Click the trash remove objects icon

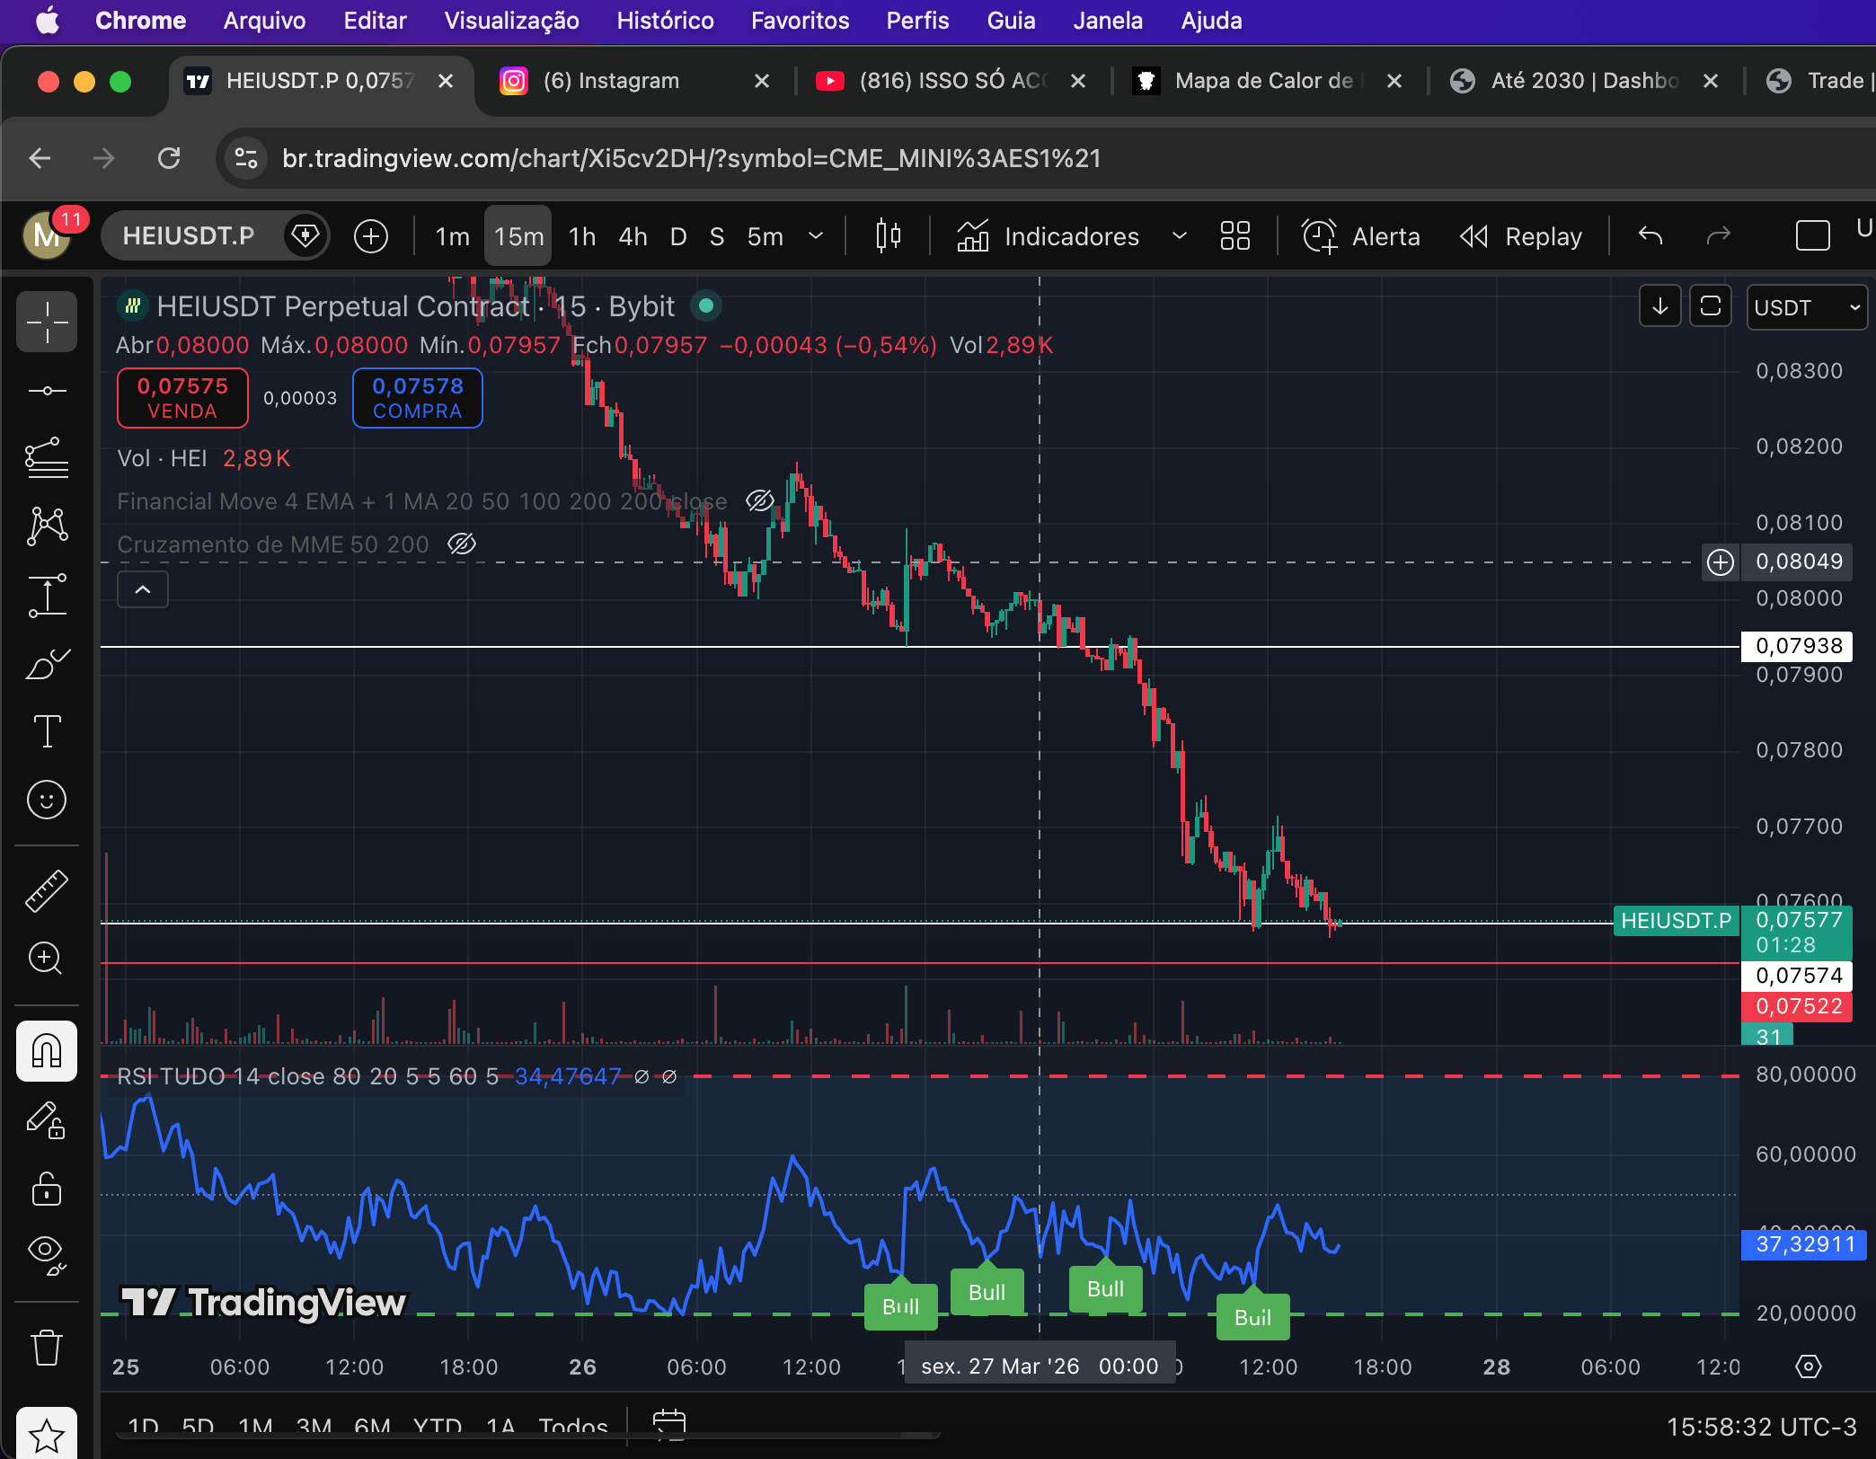click(47, 1348)
